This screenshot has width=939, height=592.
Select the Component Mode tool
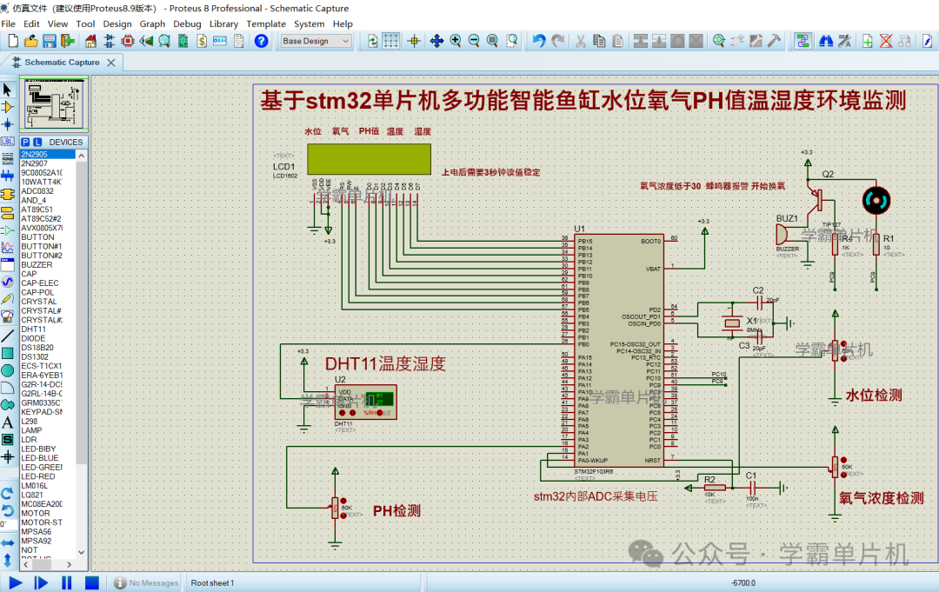[x=7, y=107]
